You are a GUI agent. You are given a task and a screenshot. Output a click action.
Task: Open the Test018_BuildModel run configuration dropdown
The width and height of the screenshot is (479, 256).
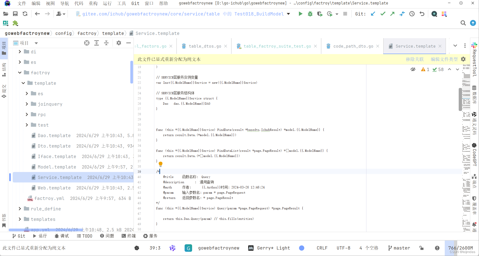coord(288,14)
